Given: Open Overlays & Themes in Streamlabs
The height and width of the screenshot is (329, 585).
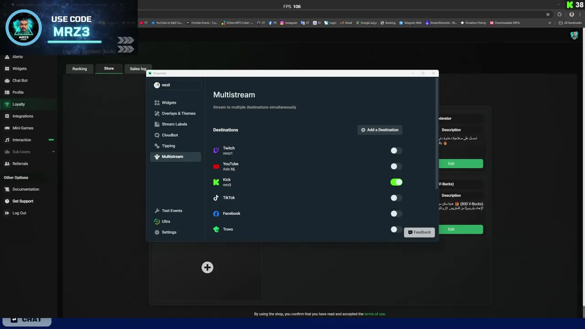Looking at the screenshot, I should coord(175,113).
